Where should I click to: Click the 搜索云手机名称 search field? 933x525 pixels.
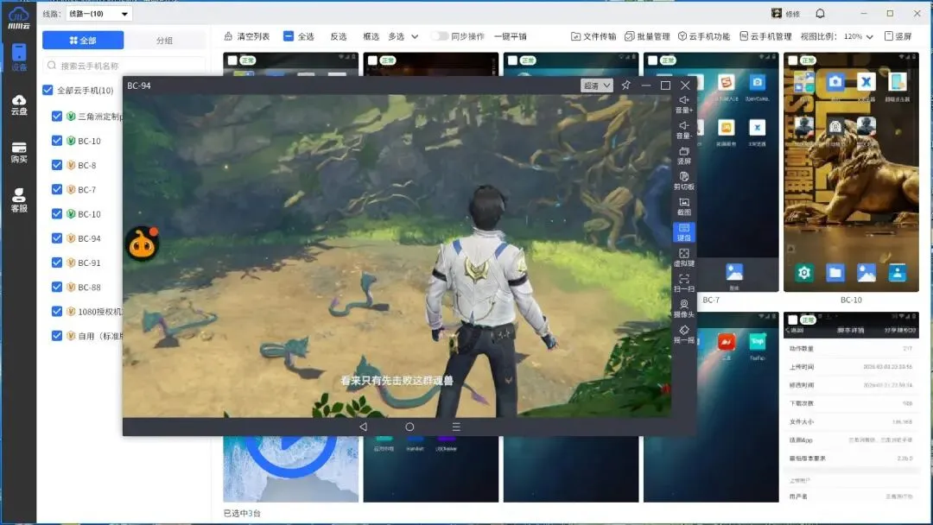124,66
